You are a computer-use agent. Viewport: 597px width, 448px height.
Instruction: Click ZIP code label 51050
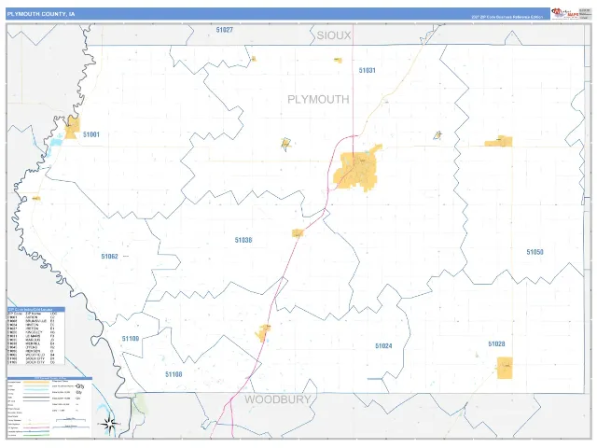tap(535, 252)
